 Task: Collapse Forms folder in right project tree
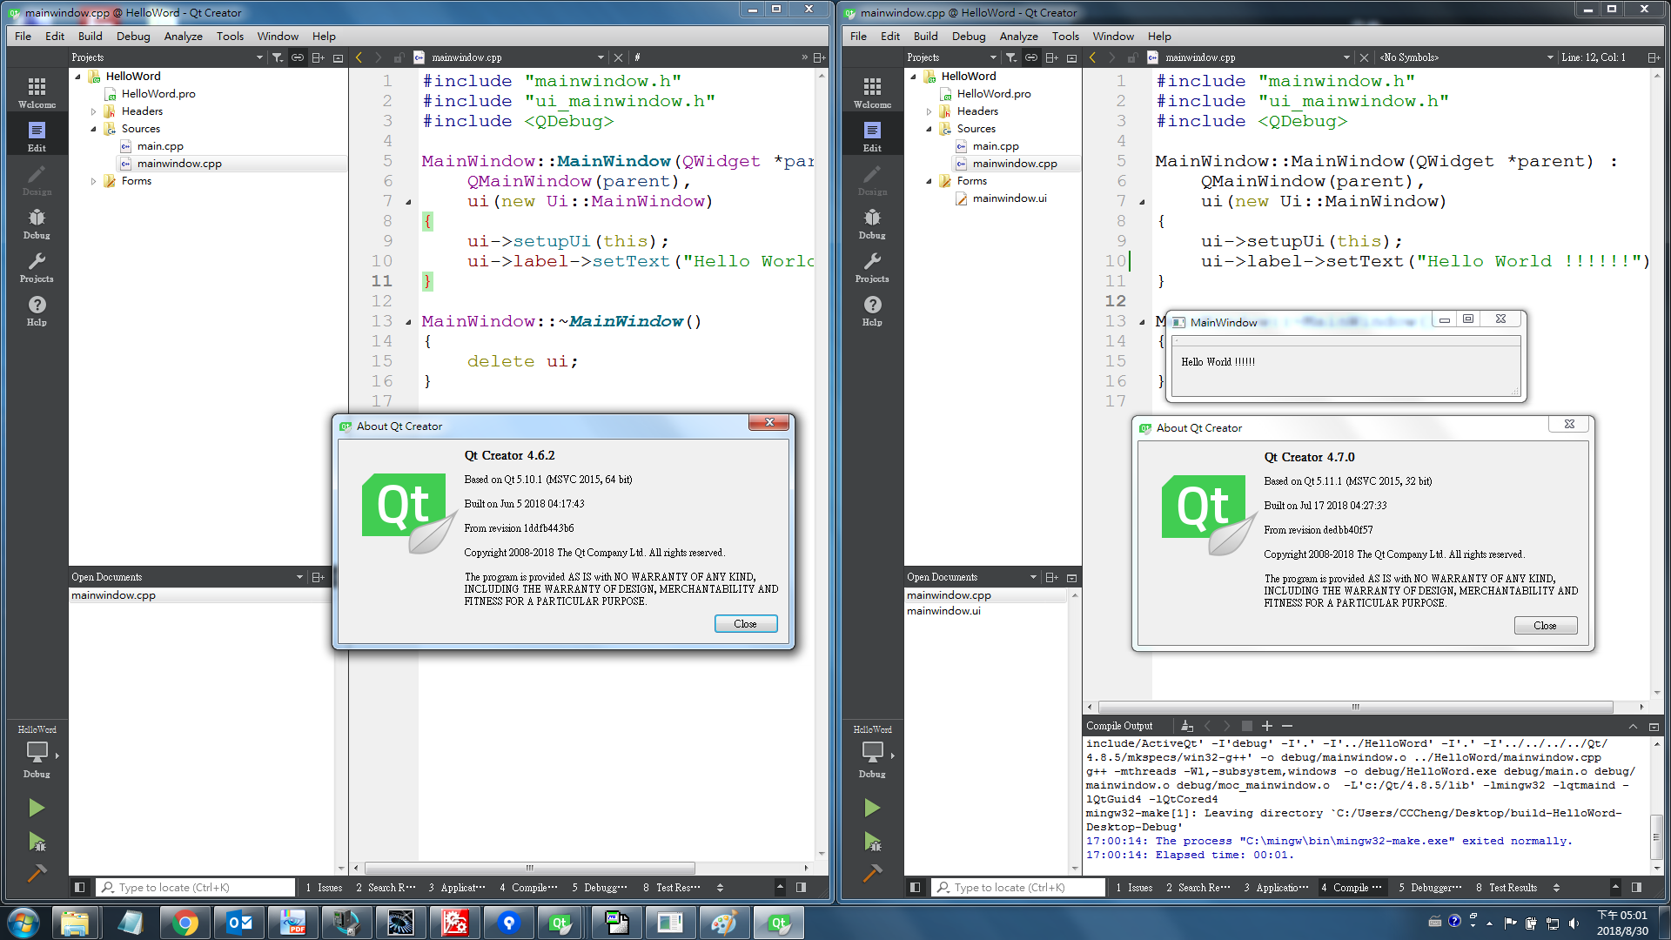pos(929,181)
